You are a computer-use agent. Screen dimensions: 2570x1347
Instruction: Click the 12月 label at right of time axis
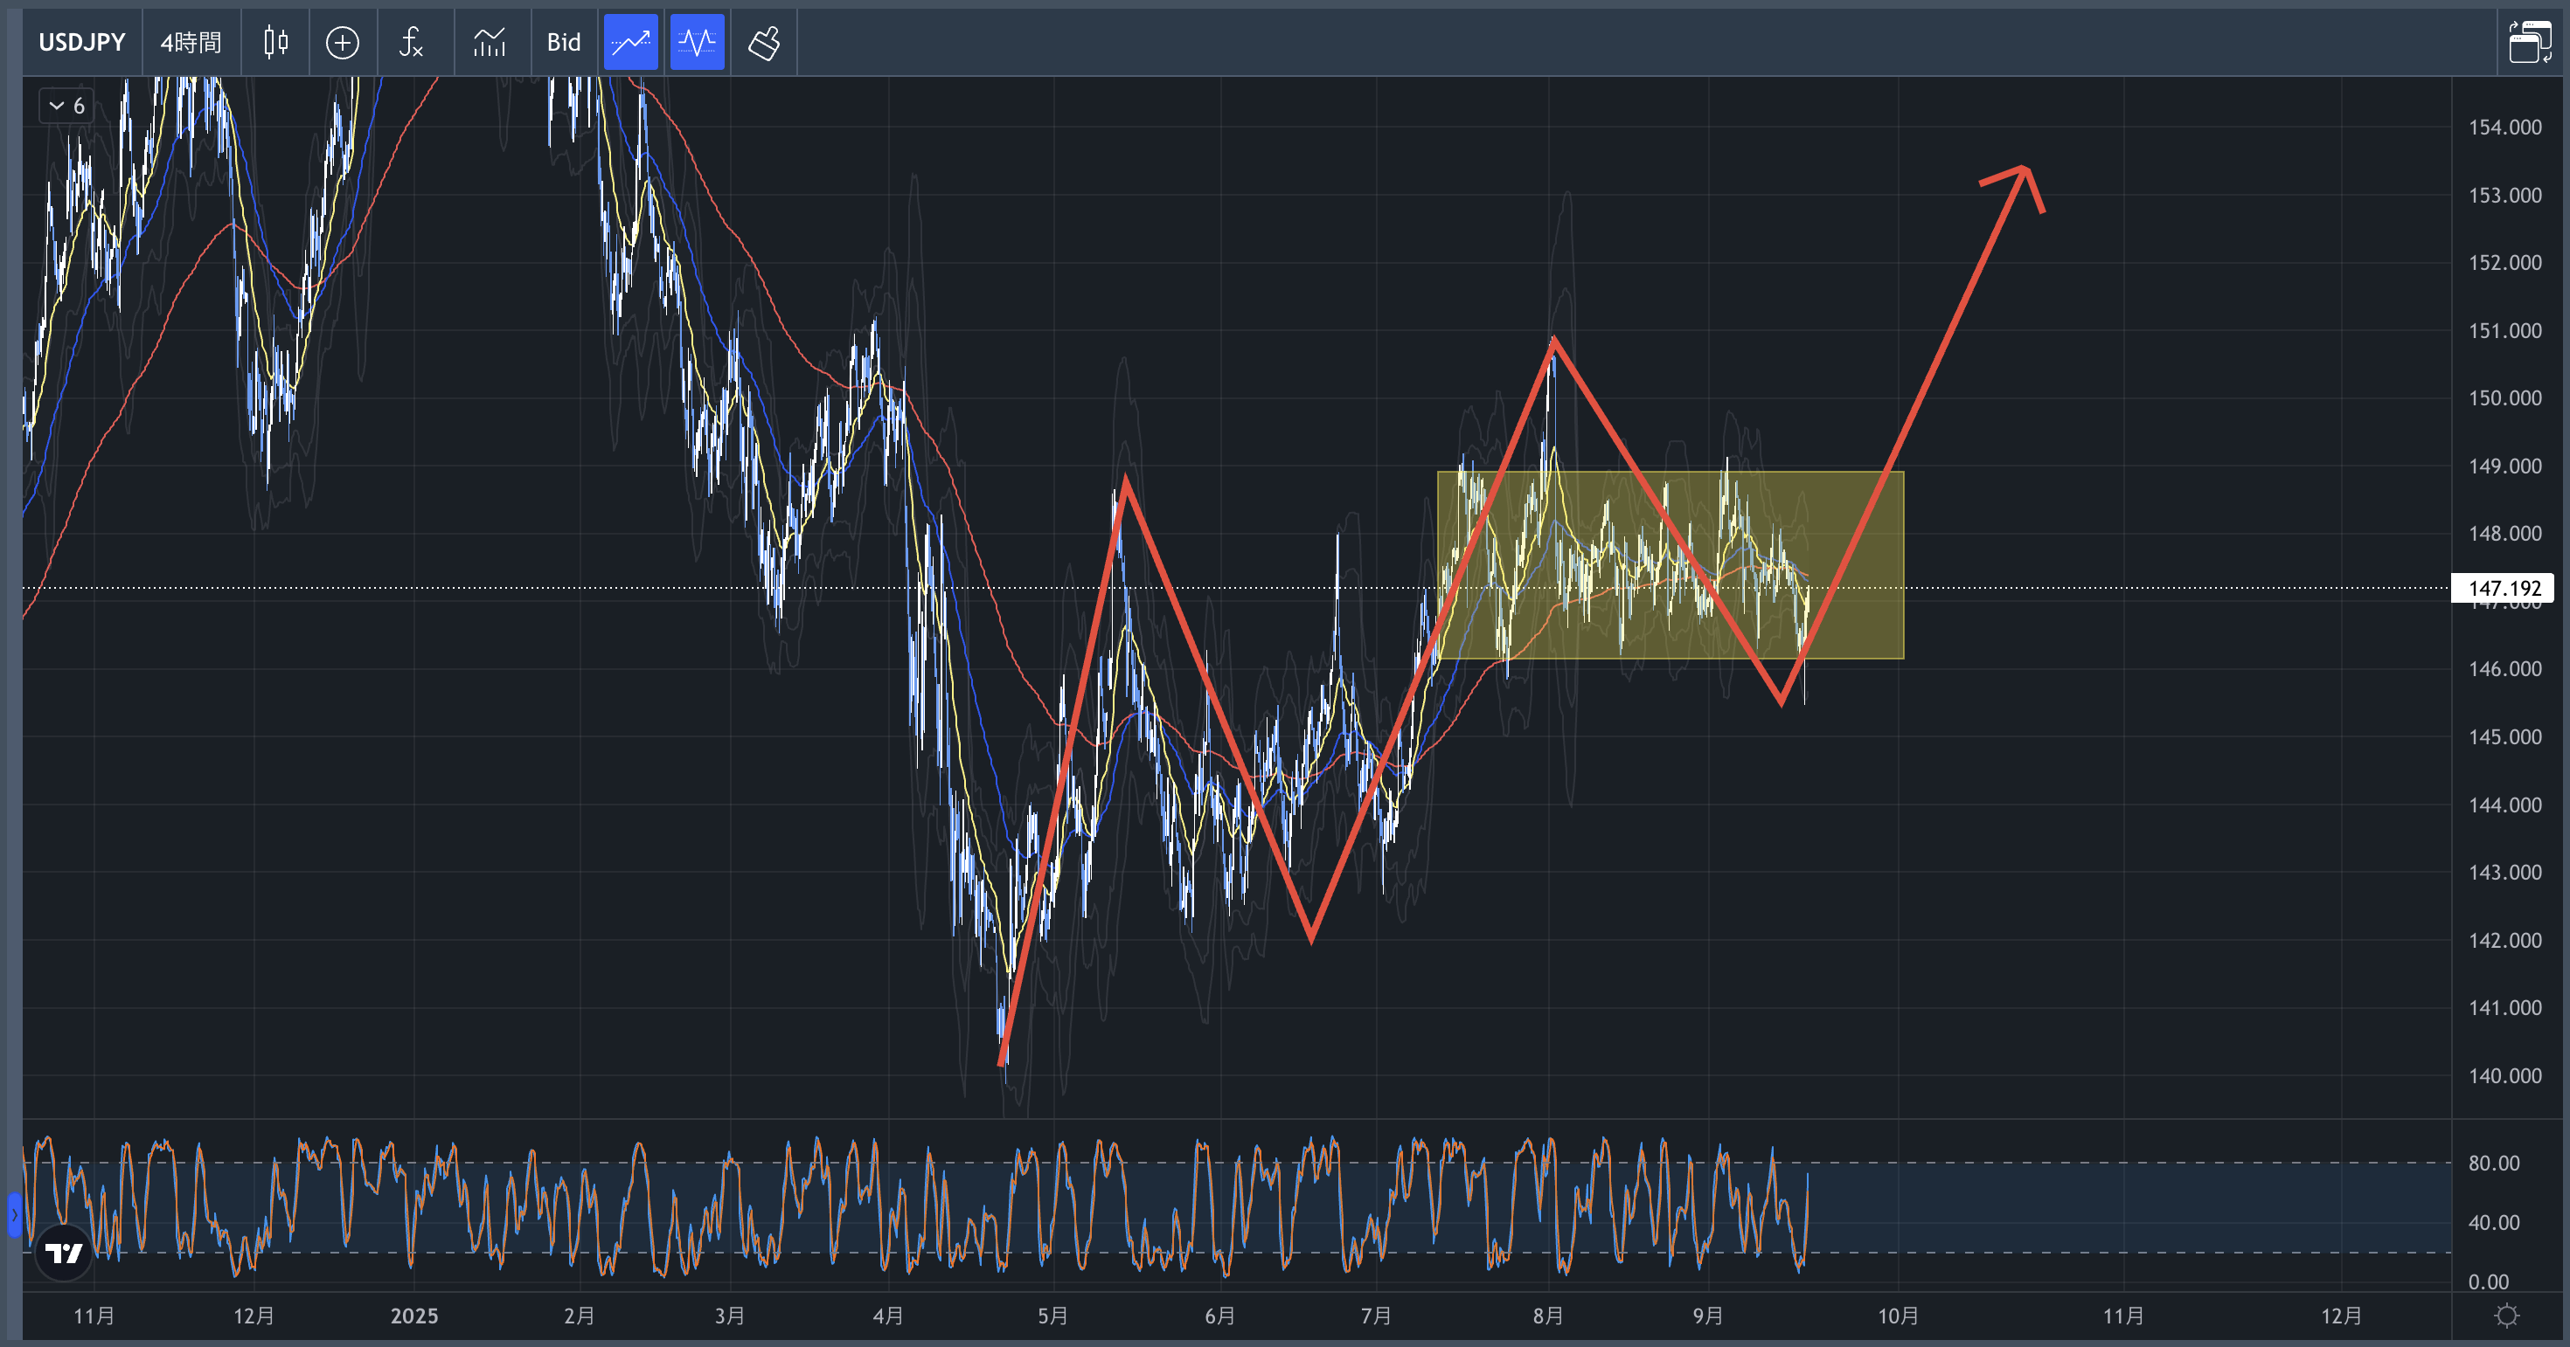click(2341, 1316)
